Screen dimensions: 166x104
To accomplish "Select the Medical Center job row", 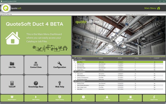I will 119,84.
